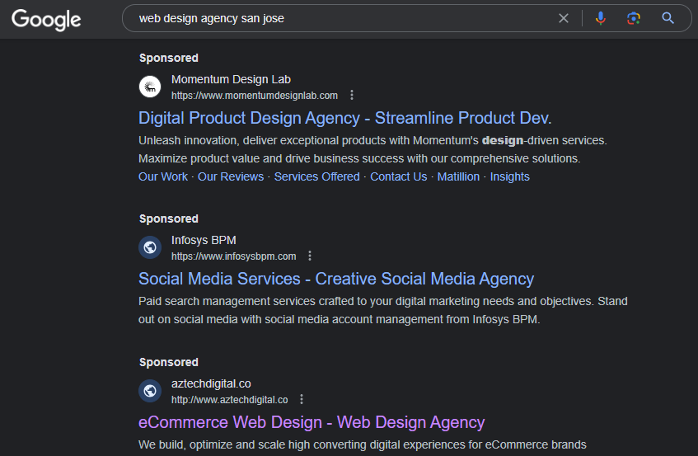Select the Contact Us sitelink

coord(398,176)
